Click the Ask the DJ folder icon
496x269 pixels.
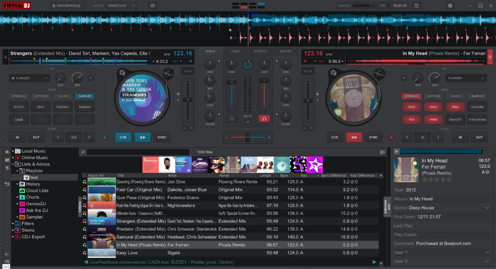coord(22,211)
